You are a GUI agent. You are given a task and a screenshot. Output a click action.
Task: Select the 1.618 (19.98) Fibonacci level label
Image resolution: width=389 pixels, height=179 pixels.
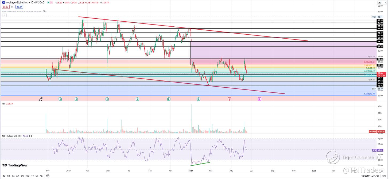[x=370, y=94]
